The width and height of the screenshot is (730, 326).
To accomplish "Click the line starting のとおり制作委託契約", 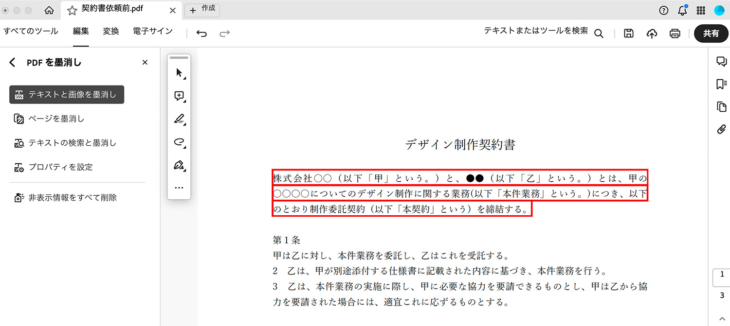I will (x=402, y=209).
